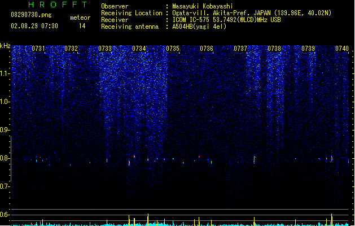This screenshot has height=226, width=355.
Task: Click the 0733 time marker
Action: click(x=105, y=49)
